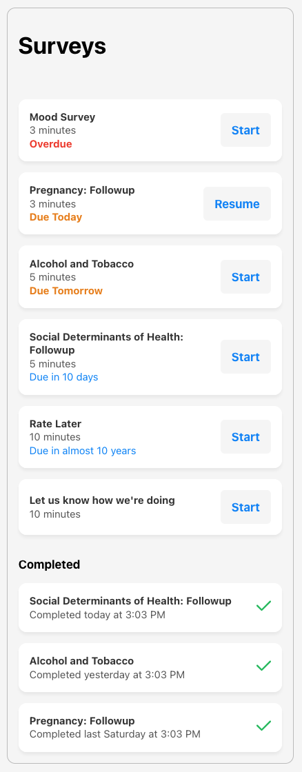Start the 'Let us know how we're doing' survey
The image size is (302, 772).
[x=245, y=507]
